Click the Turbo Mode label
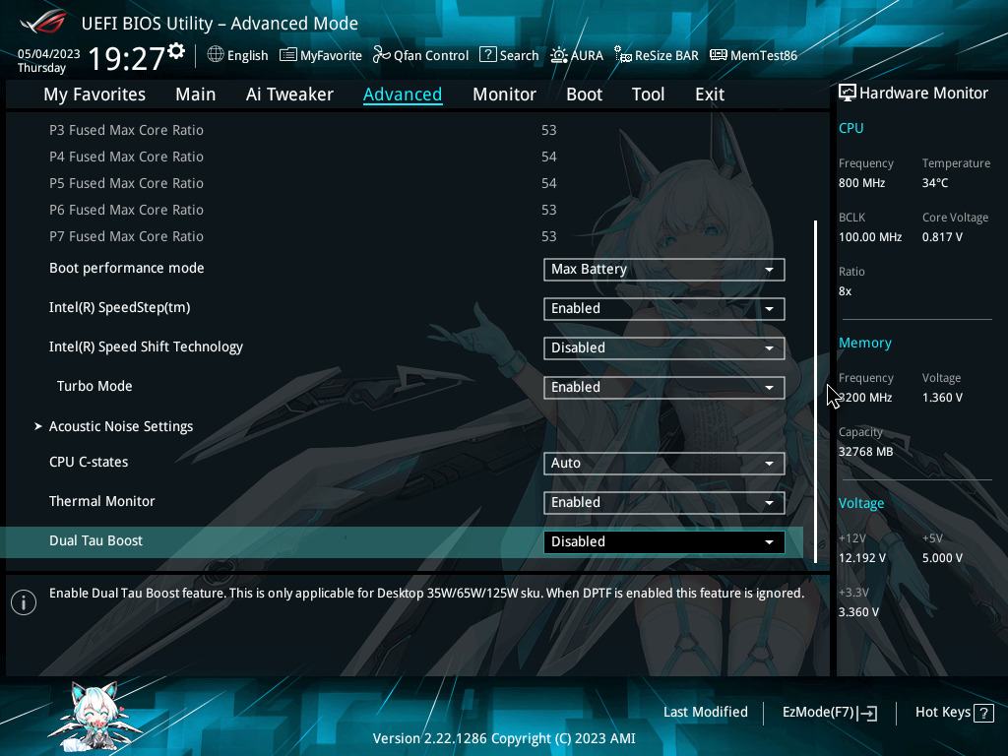This screenshot has width=1008, height=756. [x=94, y=386]
